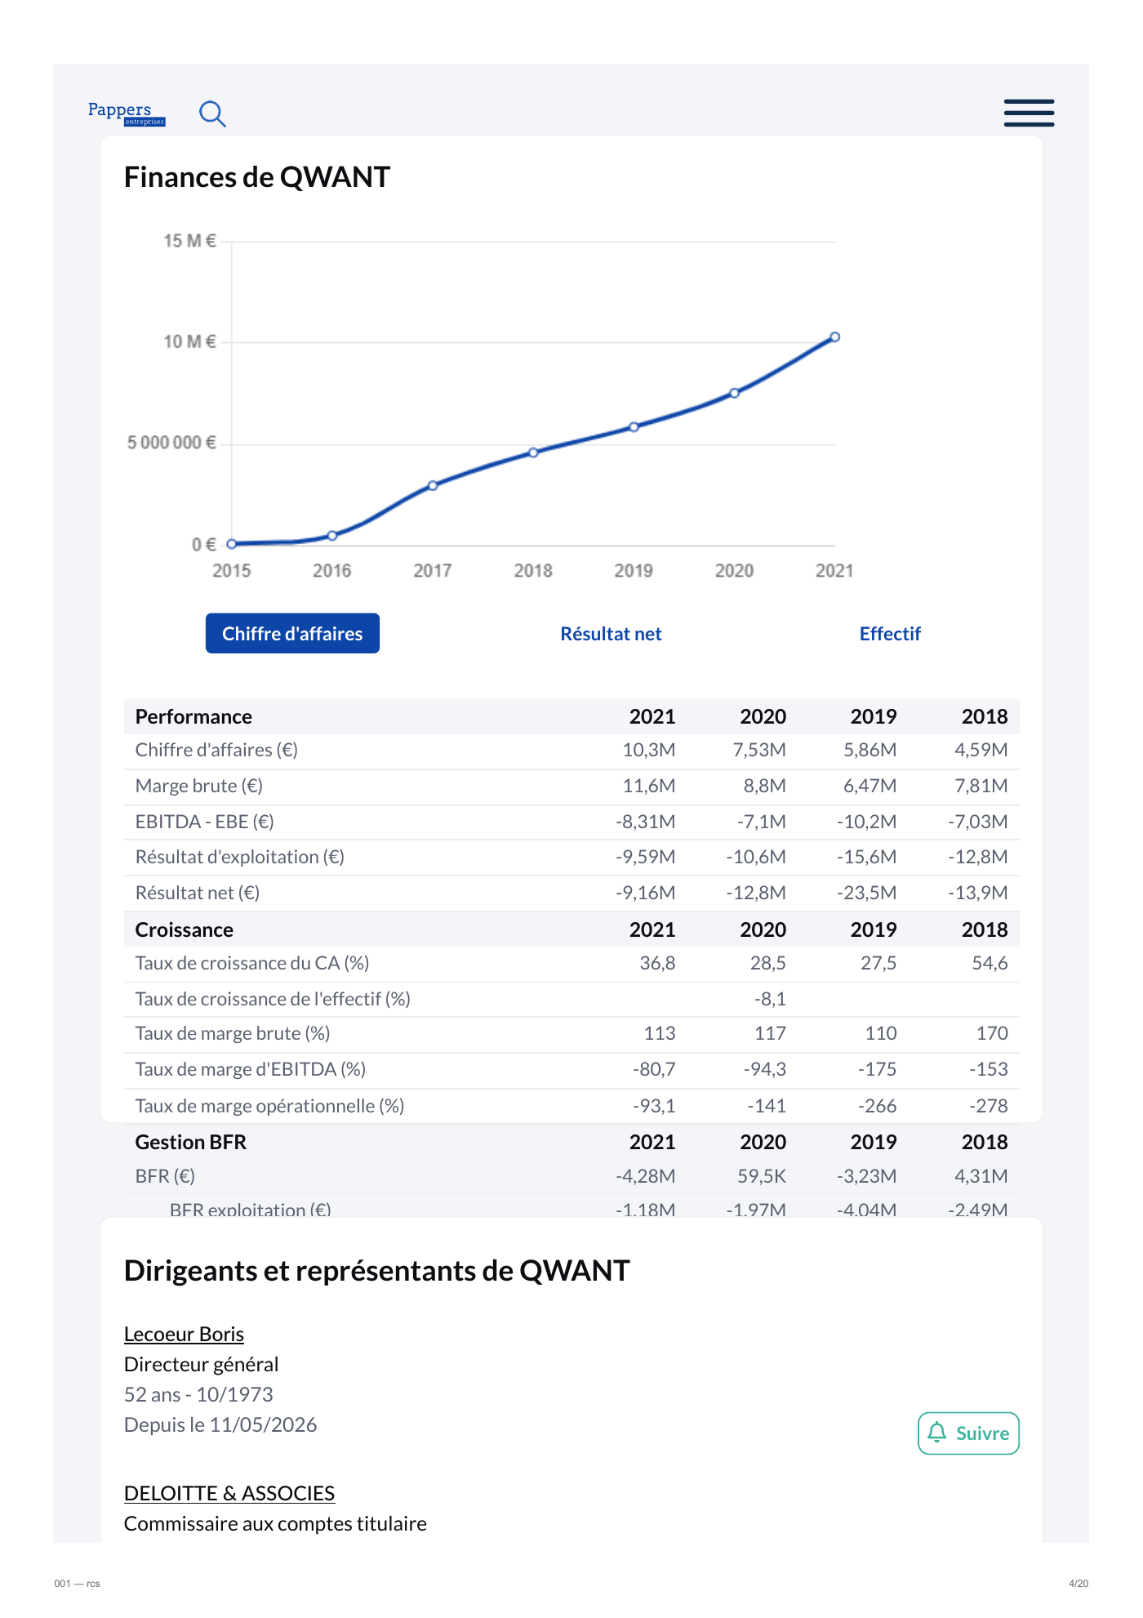Click the 'BFR (€)' row label

click(x=165, y=1177)
